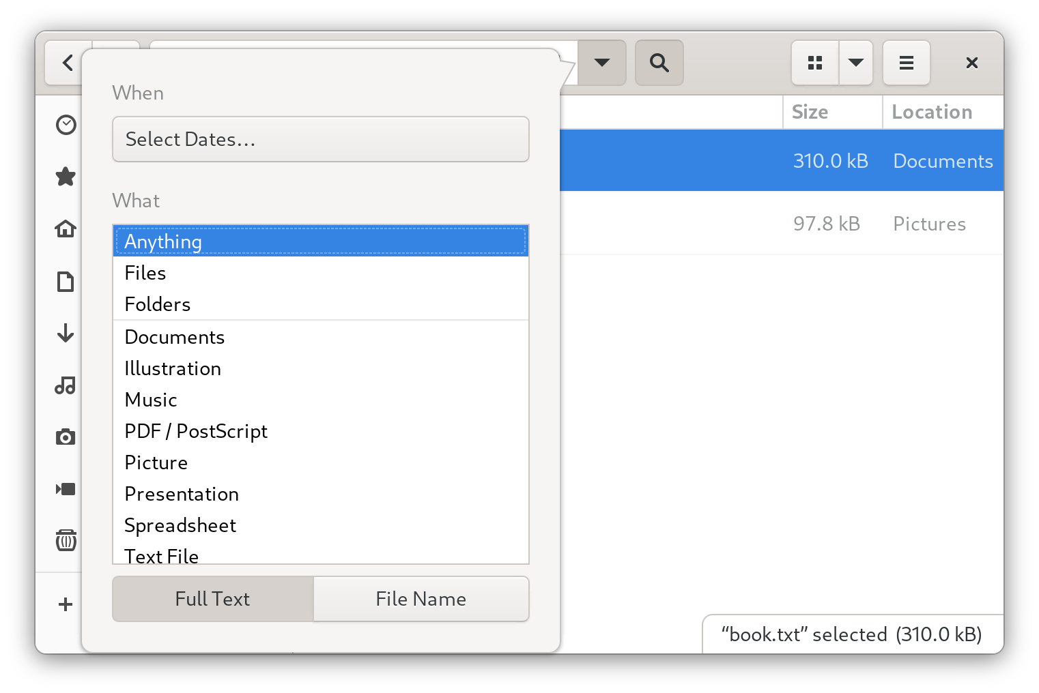Open Trash in sidebar
Image resolution: width=1039 pixels, height=693 pixels.
[x=66, y=541]
